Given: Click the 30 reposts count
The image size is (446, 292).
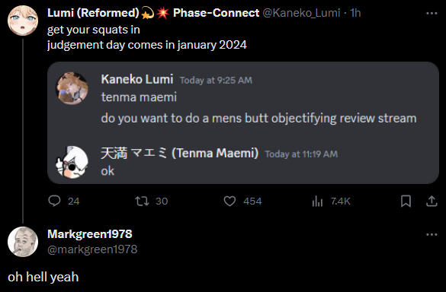Looking at the screenshot, I should pos(162,202).
